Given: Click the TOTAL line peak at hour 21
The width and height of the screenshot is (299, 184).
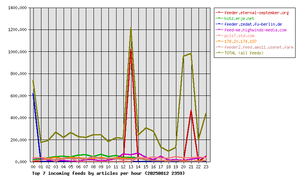Looking at the screenshot, I should [191, 54].
